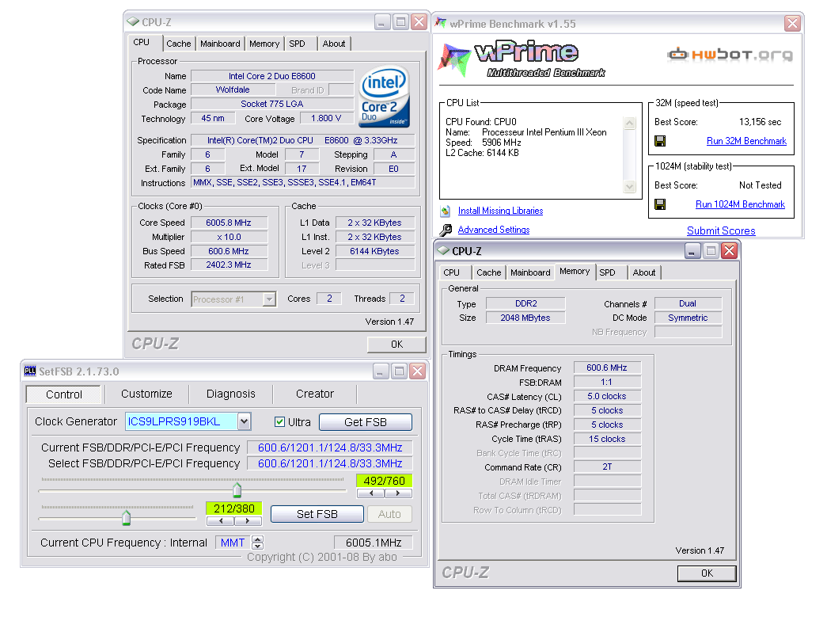Click the Rated FSB 2402.3 MHz value
This screenshot has width=827, height=636.
pyautogui.click(x=229, y=265)
